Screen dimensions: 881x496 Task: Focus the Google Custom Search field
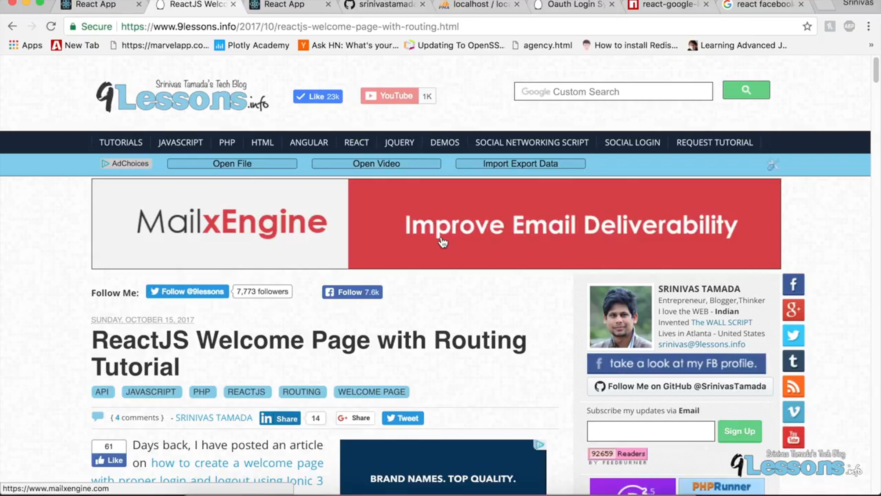pyautogui.click(x=613, y=91)
